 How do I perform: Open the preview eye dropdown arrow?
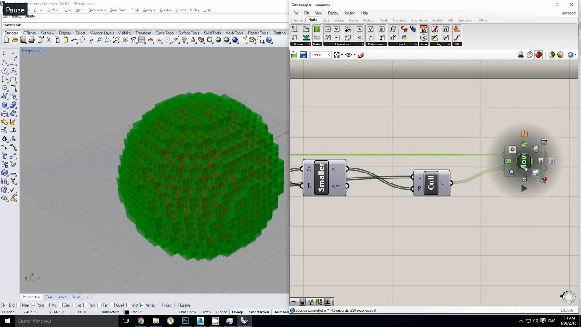click(x=355, y=55)
